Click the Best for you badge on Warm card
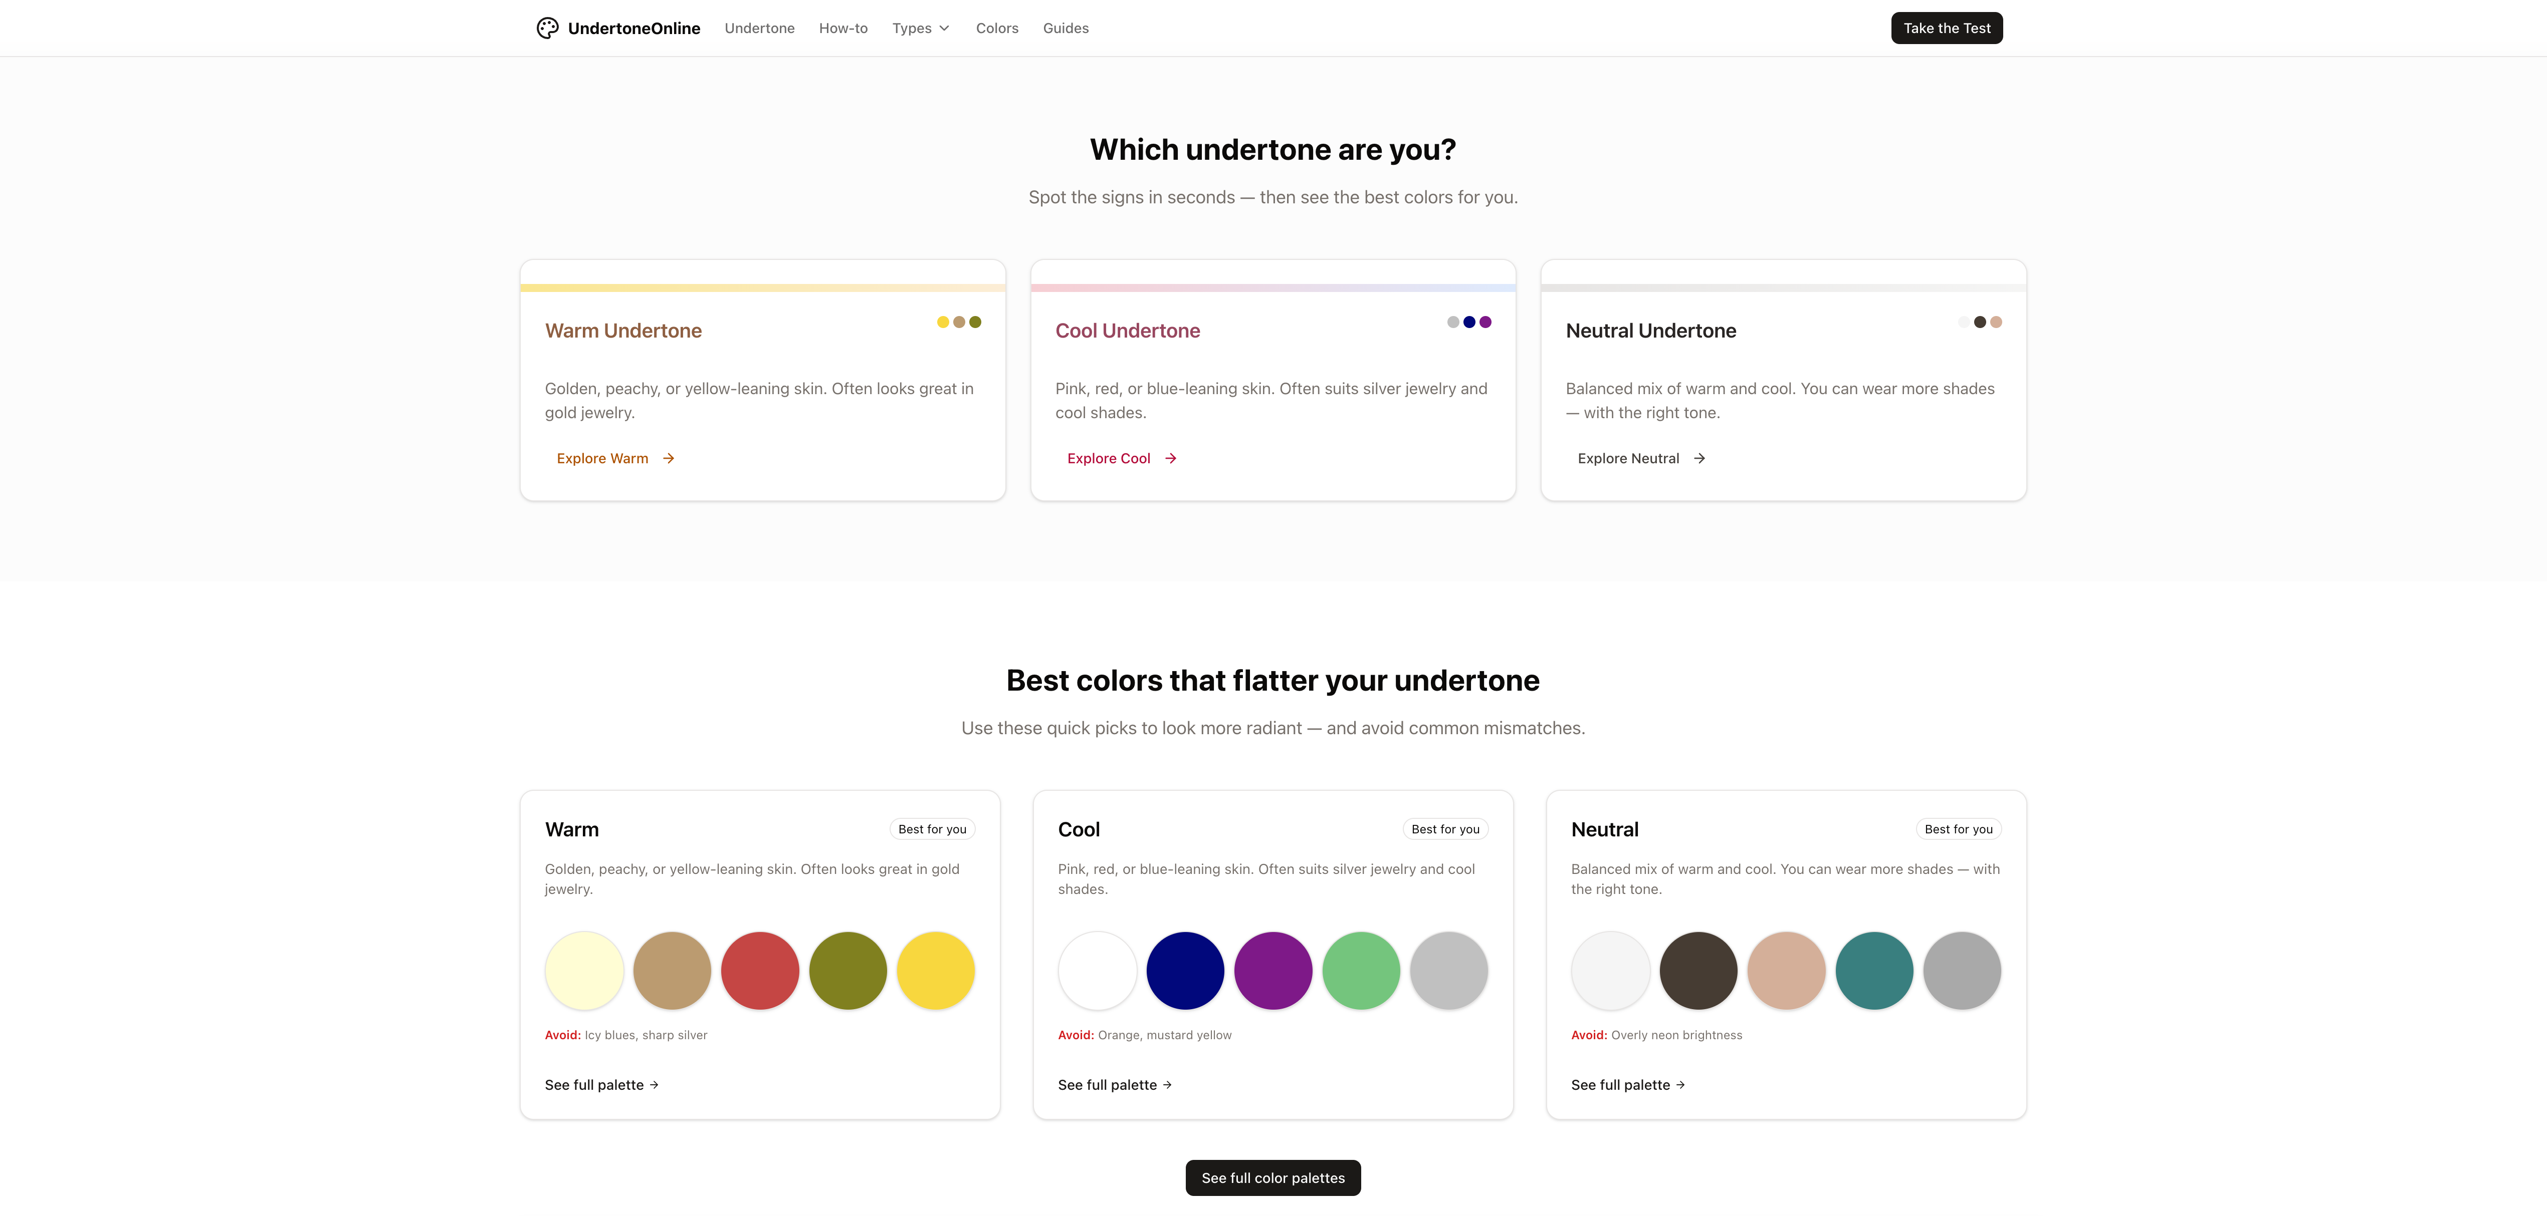 pyautogui.click(x=930, y=829)
